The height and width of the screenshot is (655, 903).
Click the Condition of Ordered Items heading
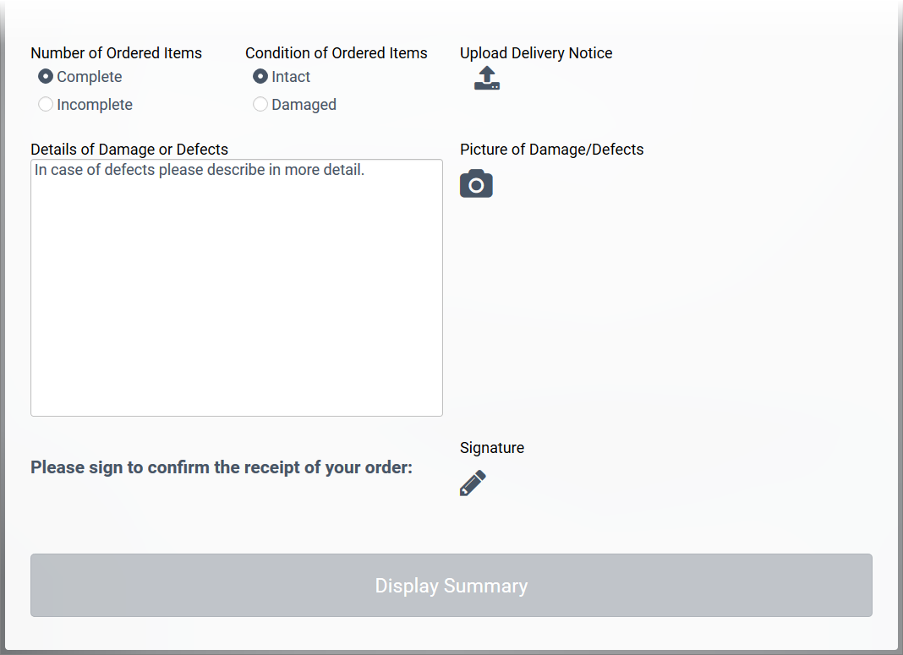(x=337, y=52)
